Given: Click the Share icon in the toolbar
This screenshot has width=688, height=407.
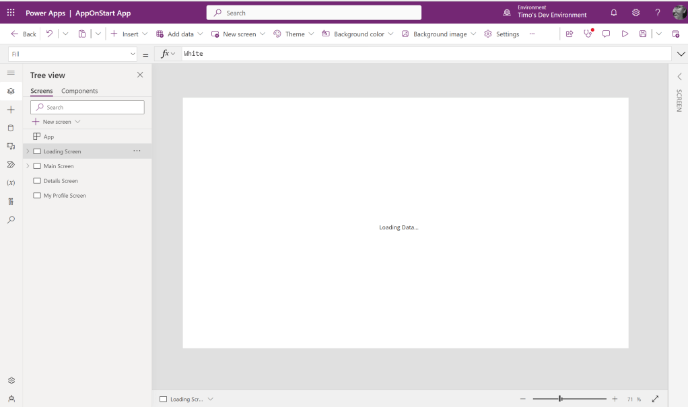Looking at the screenshot, I should [x=570, y=34].
